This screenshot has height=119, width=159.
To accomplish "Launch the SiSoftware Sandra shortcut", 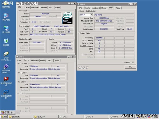I will point(6,69).
